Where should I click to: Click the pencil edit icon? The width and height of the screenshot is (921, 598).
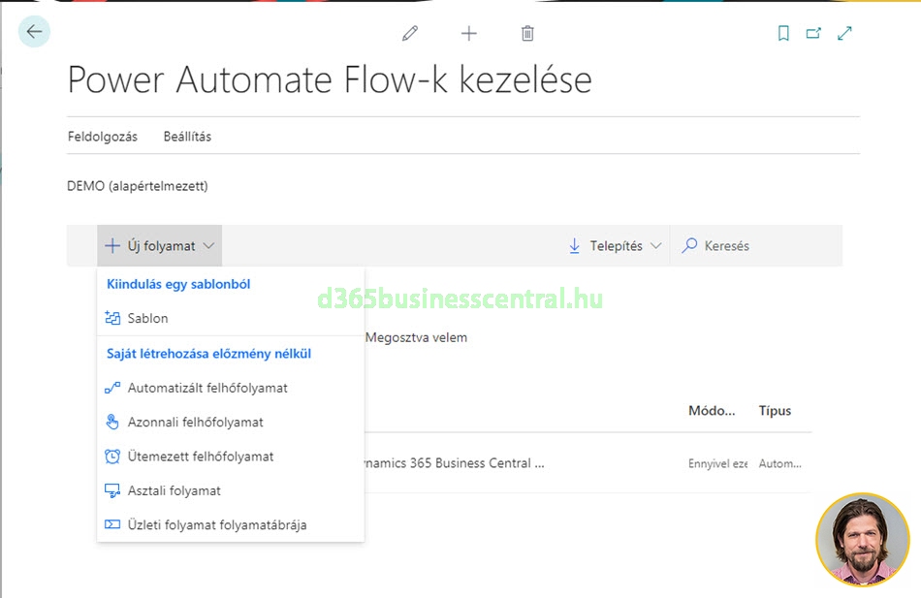click(x=410, y=33)
